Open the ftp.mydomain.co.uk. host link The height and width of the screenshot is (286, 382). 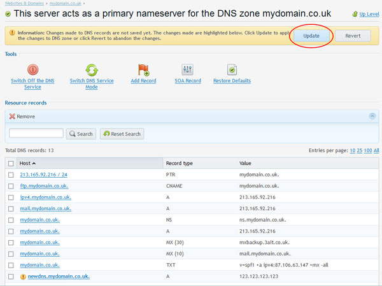pyautogui.click(x=44, y=186)
